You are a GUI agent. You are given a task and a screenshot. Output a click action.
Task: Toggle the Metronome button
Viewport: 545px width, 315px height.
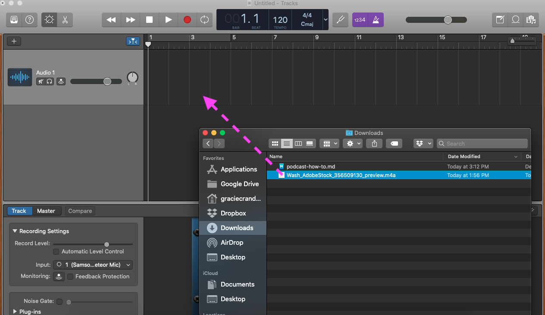tap(376, 19)
